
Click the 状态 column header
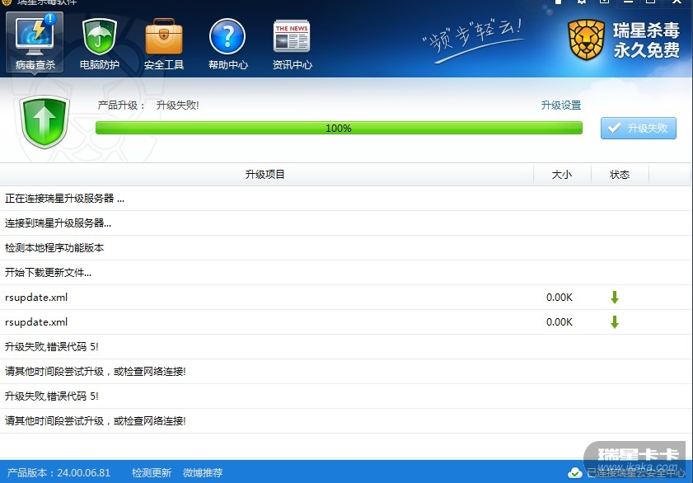pyautogui.click(x=620, y=175)
